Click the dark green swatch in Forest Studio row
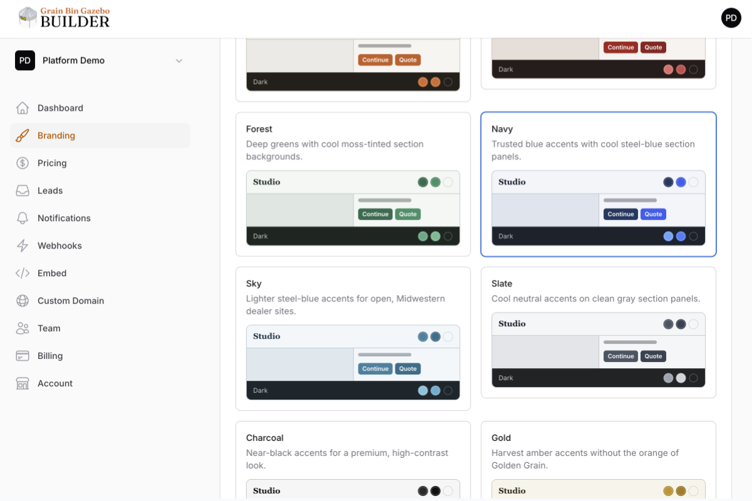The height and width of the screenshot is (501, 752). click(x=423, y=182)
